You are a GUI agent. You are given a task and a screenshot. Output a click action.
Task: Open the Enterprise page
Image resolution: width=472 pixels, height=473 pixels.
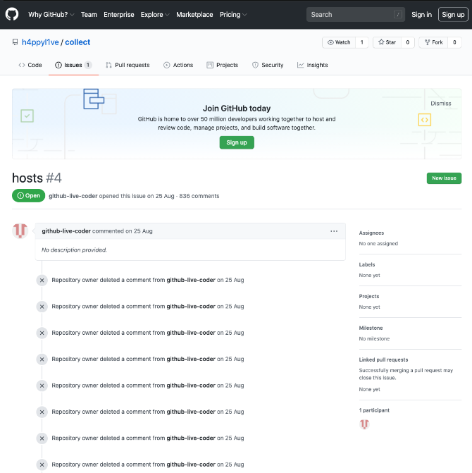[x=119, y=15]
